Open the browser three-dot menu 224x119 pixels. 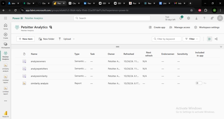click(220, 10)
